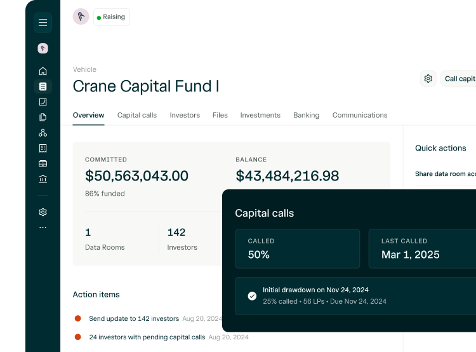Click the network nodes sidebar icon
476x352 pixels.
pos(43,133)
